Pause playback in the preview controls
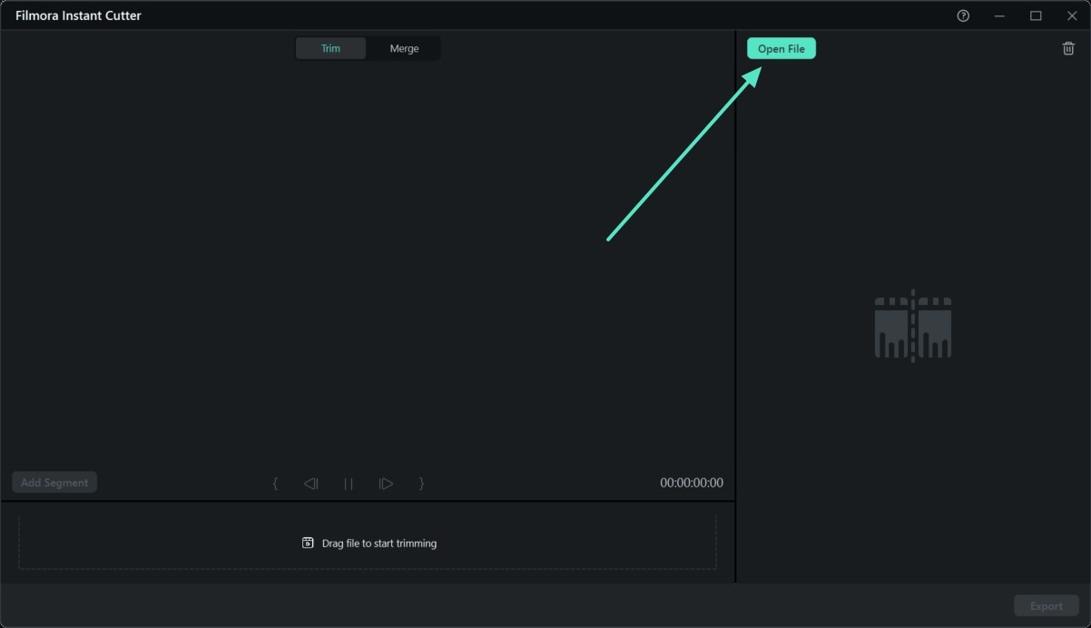The image size is (1091, 628). coord(349,484)
